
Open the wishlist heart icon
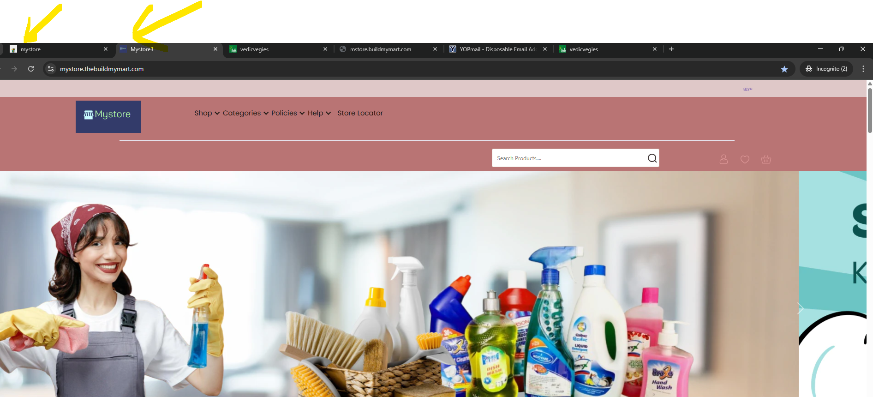745,159
